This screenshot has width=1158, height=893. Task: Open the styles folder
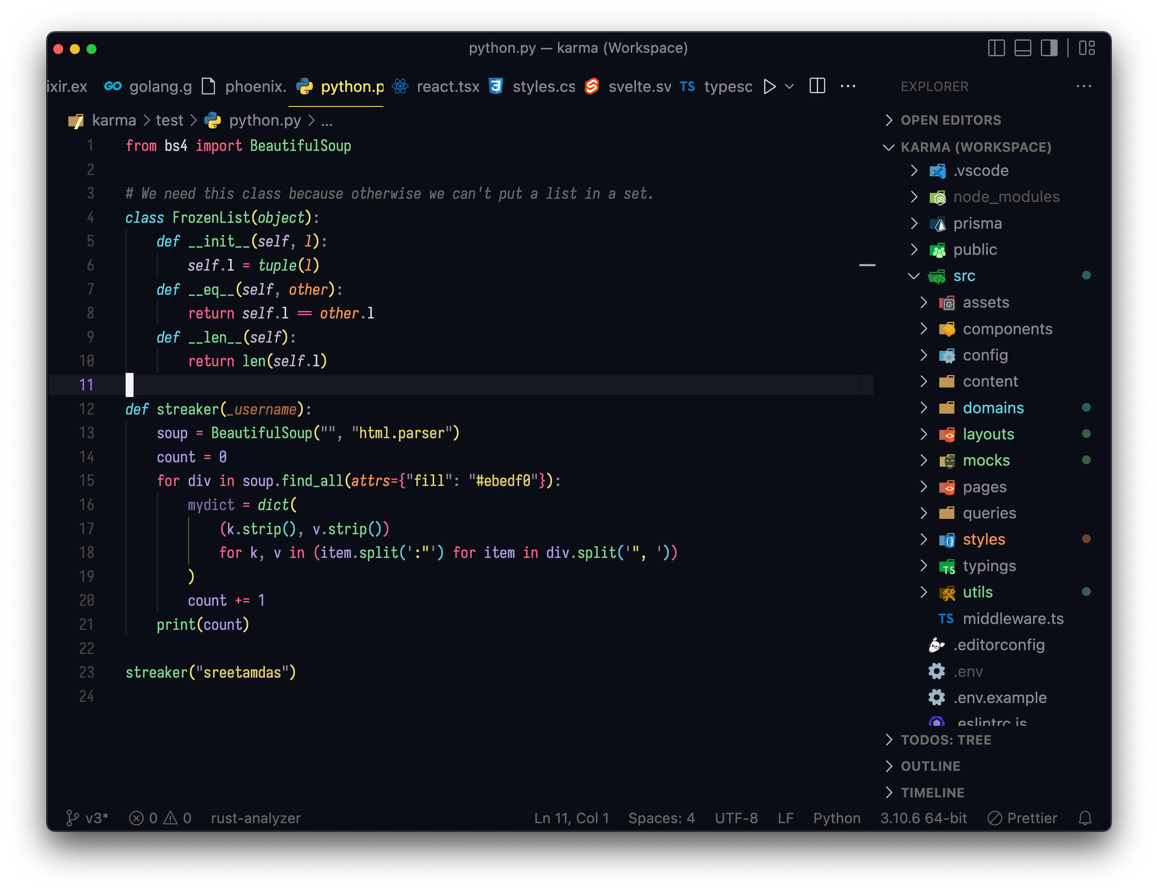pyautogui.click(x=984, y=539)
